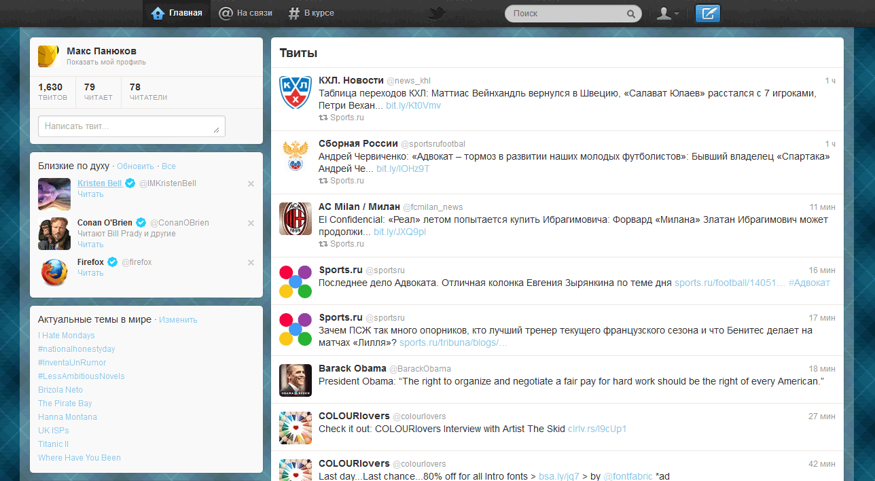
Task: Open AC Milan / Милан account name
Action: (359, 207)
